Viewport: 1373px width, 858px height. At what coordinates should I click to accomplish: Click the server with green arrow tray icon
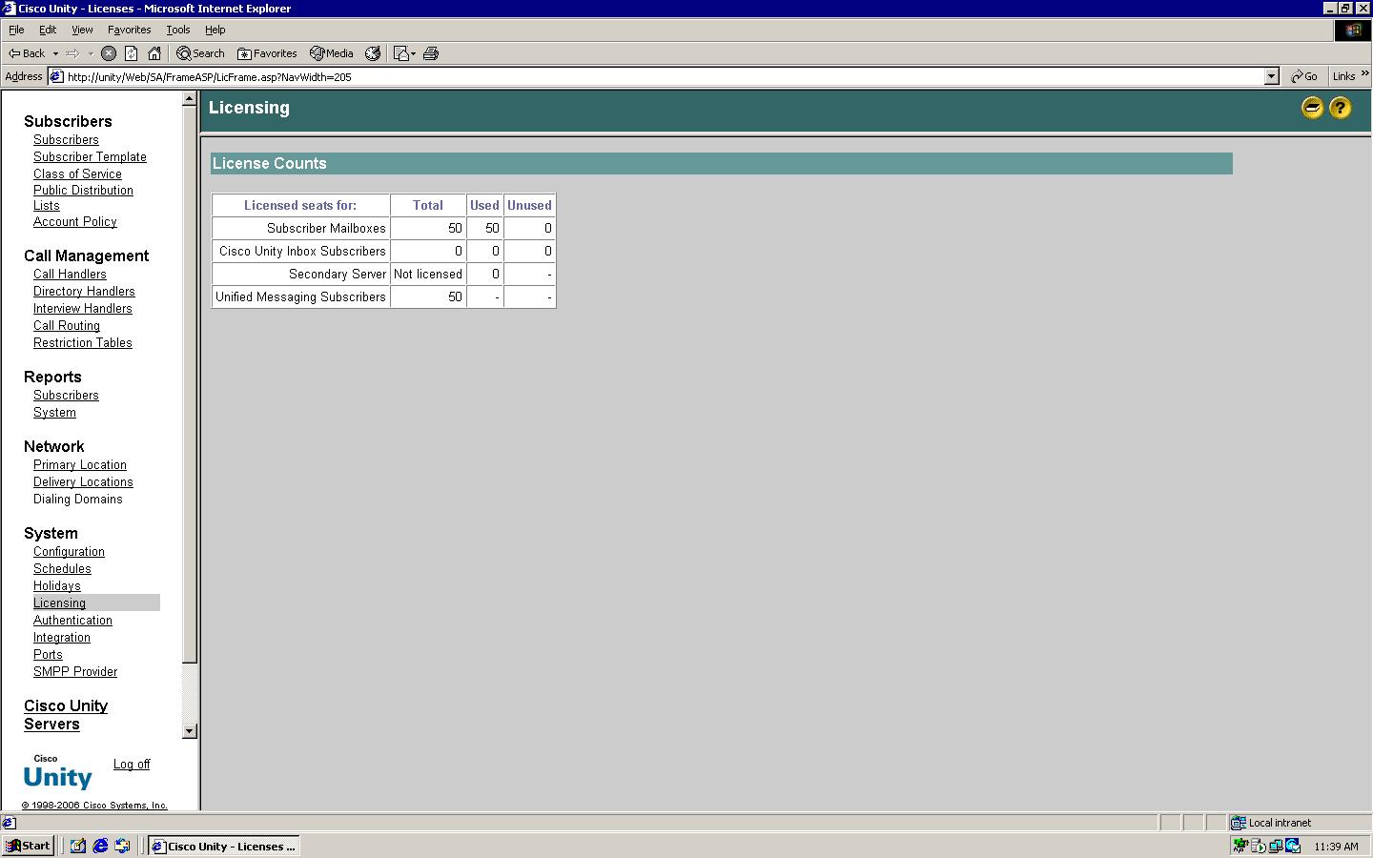[x=1258, y=846]
